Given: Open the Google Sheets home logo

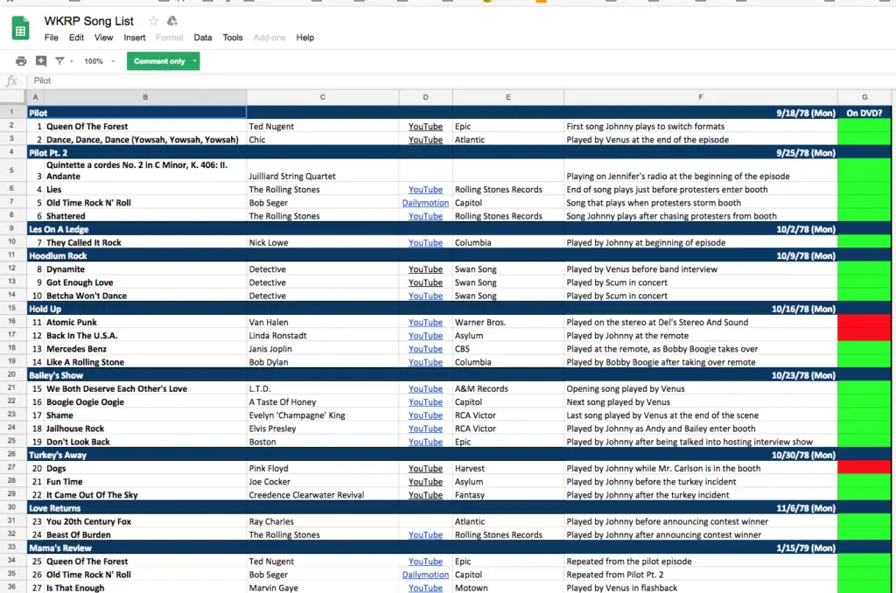Looking at the screenshot, I should (21, 29).
